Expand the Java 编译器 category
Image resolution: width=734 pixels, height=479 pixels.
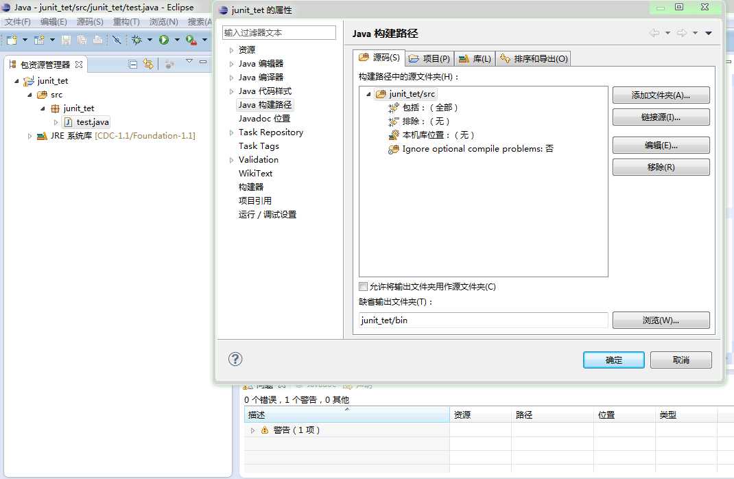point(231,78)
